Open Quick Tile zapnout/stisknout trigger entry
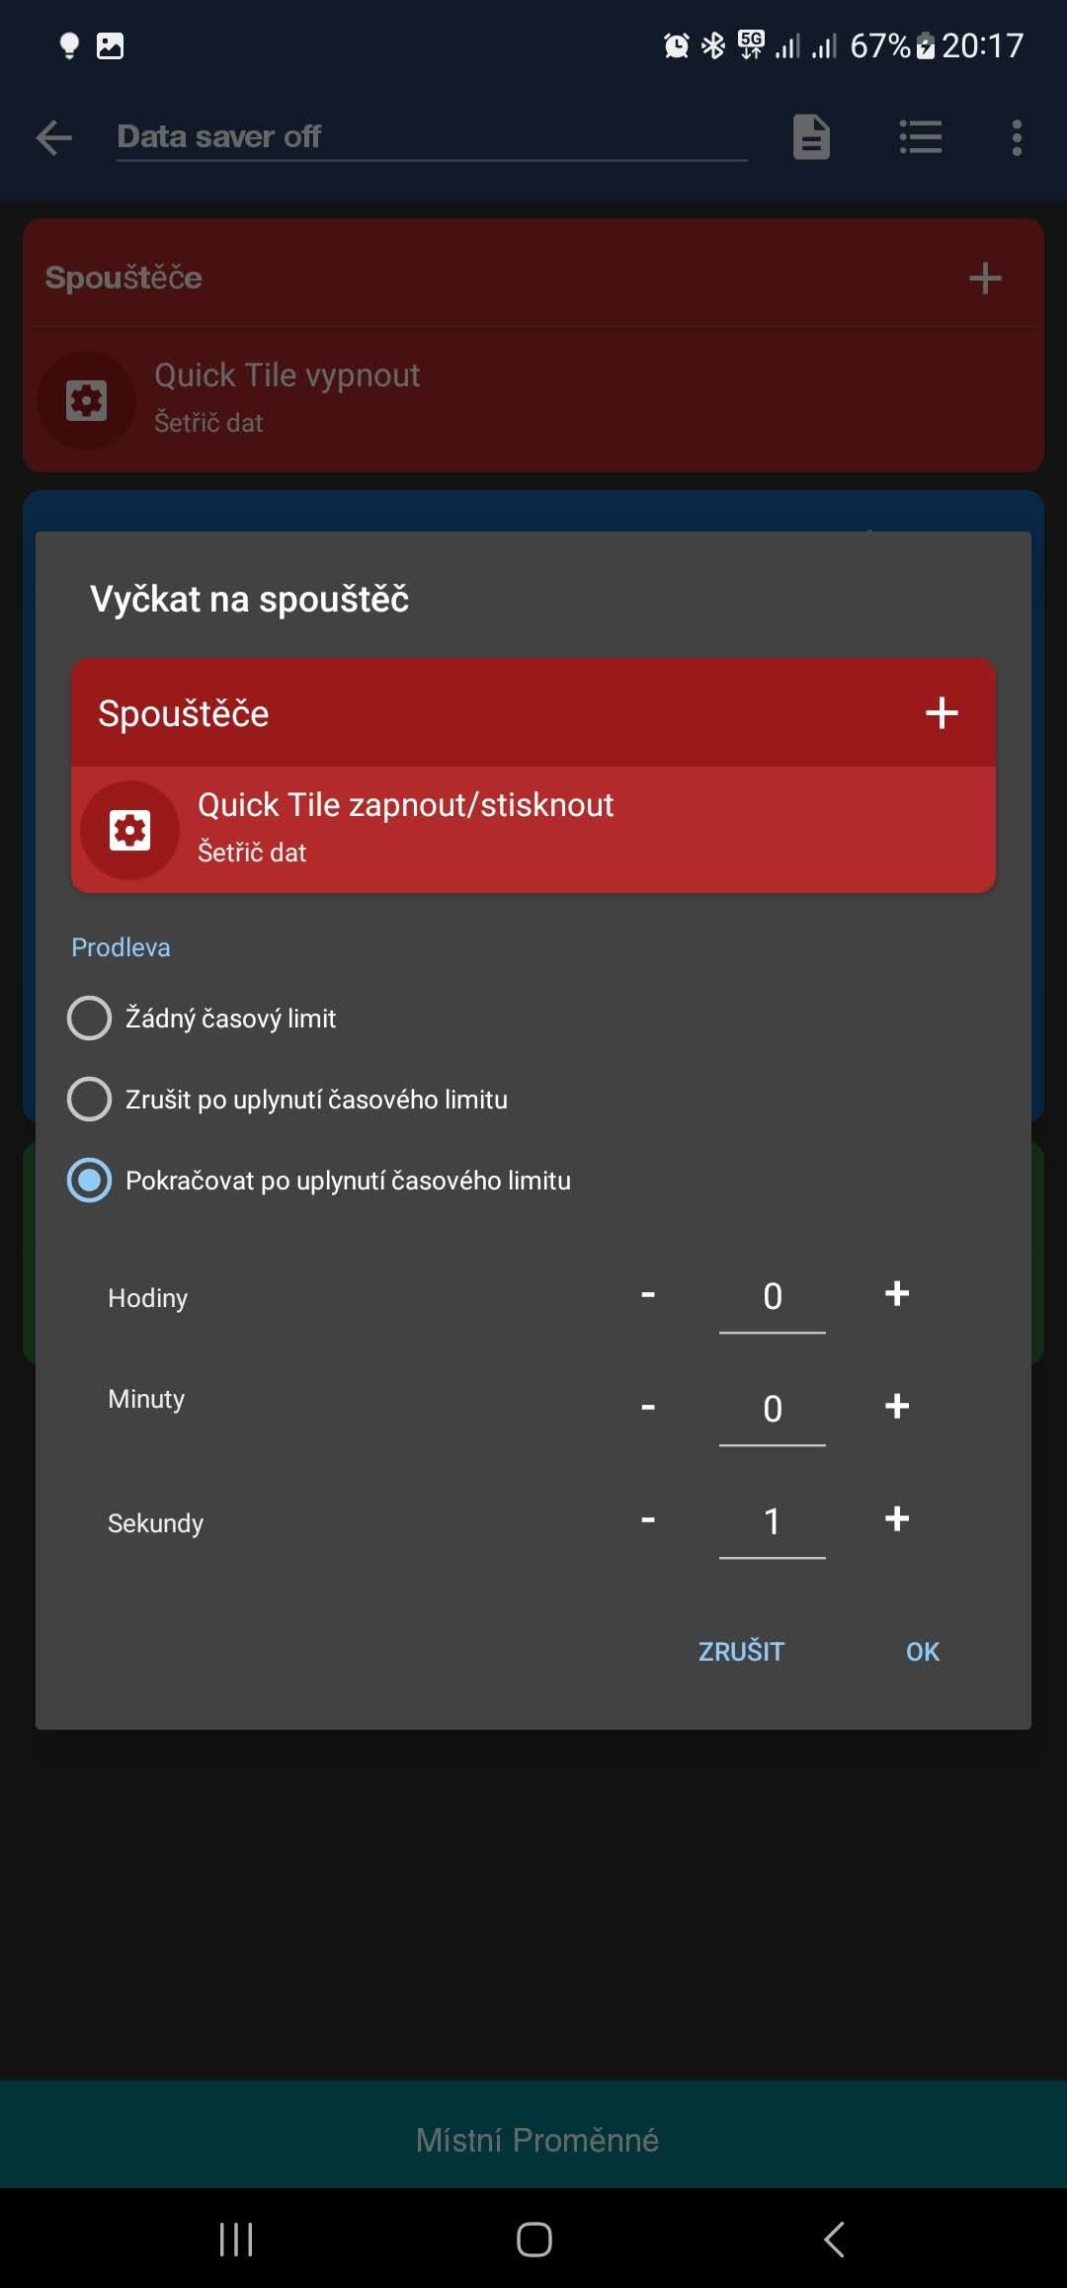The height and width of the screenshot is (2288, 1067). coord(533,830)
